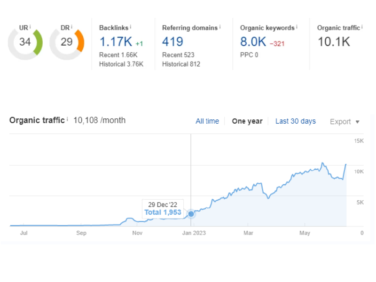This screenshot has width=376, height=282.
Task: Click the orange DR 29 donut gauge
Action: (x=67, y=42)
